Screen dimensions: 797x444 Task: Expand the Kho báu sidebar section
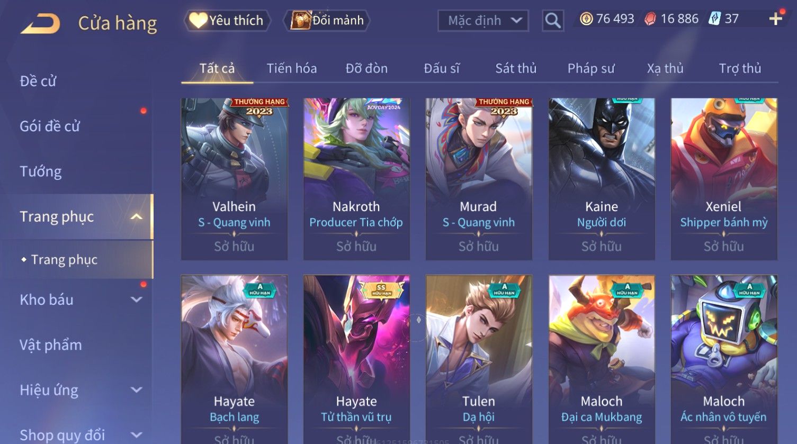pyautogui.click(x=136, y=300)
